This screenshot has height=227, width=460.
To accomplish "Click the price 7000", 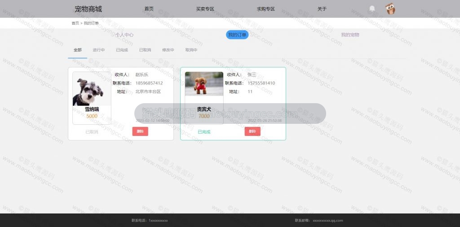I will [x=204, y=116].
